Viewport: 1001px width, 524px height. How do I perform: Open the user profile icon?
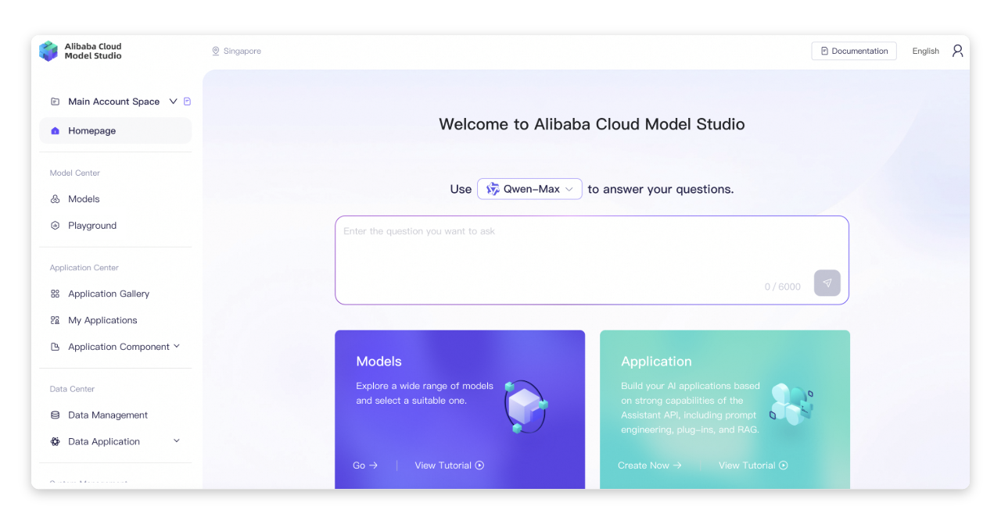tap(957, 51)
